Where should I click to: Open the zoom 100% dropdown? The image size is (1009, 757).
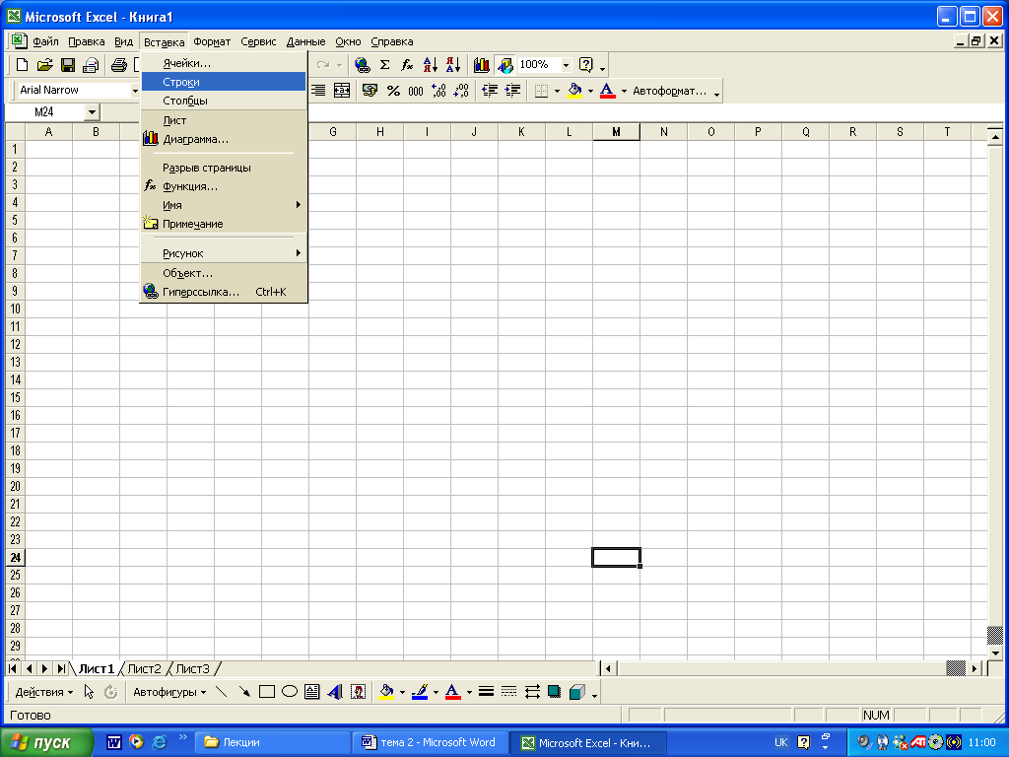(x=566, y=65)
